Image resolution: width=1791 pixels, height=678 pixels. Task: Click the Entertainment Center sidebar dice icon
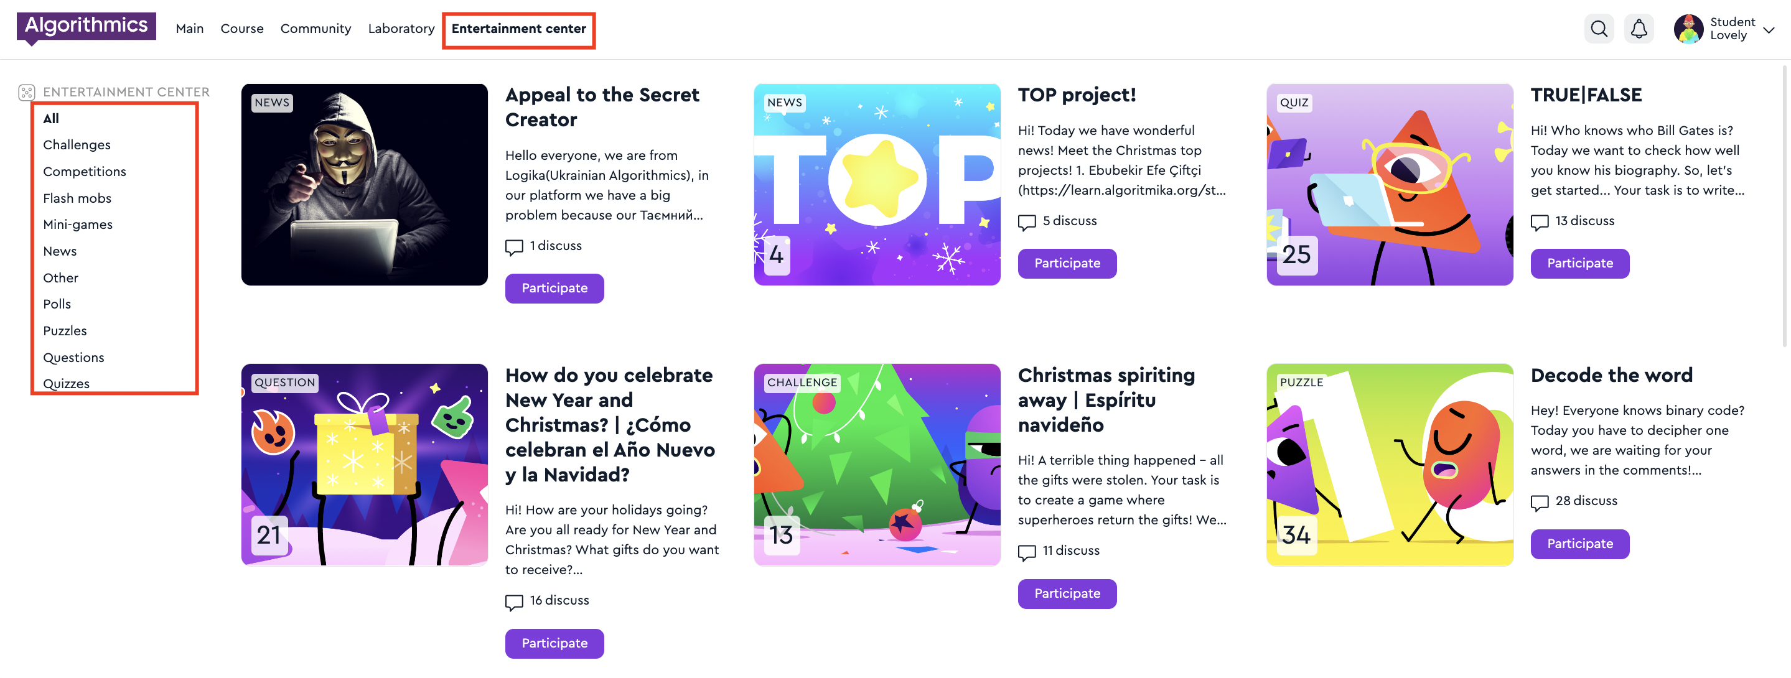tap(26, 93)
